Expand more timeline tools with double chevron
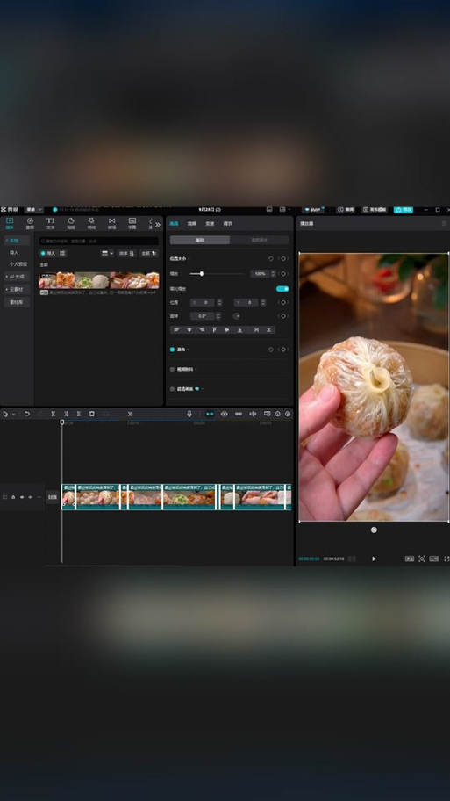The height and width of the screenshot is (801, 450). pos(130,414)
